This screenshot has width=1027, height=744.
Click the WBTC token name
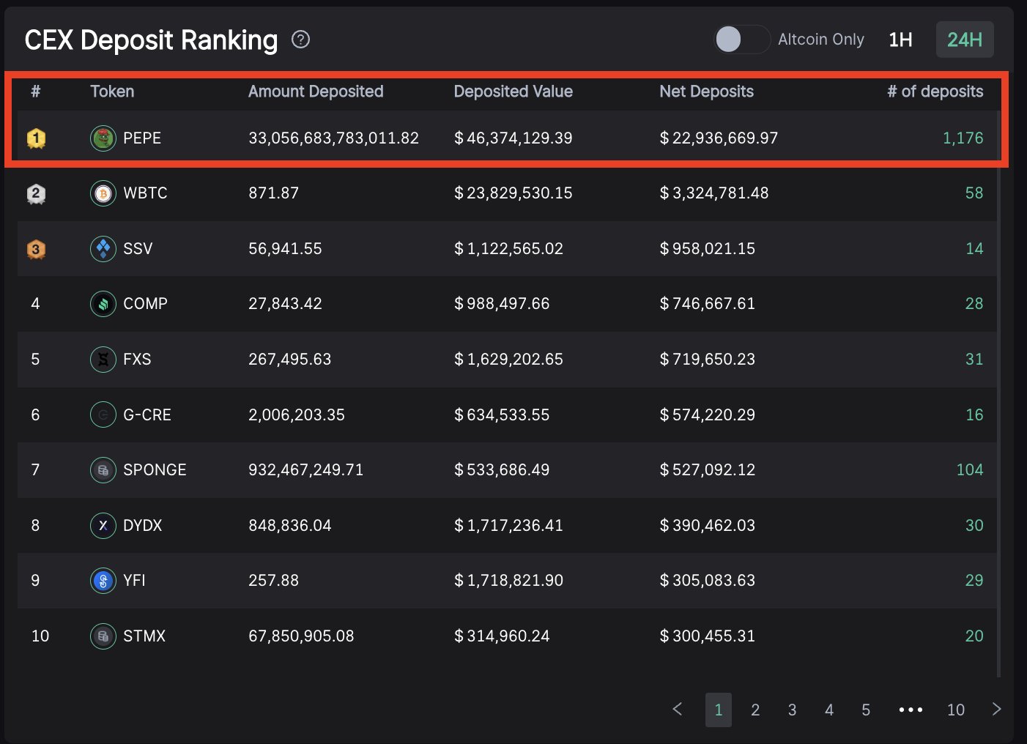(145, 193)
